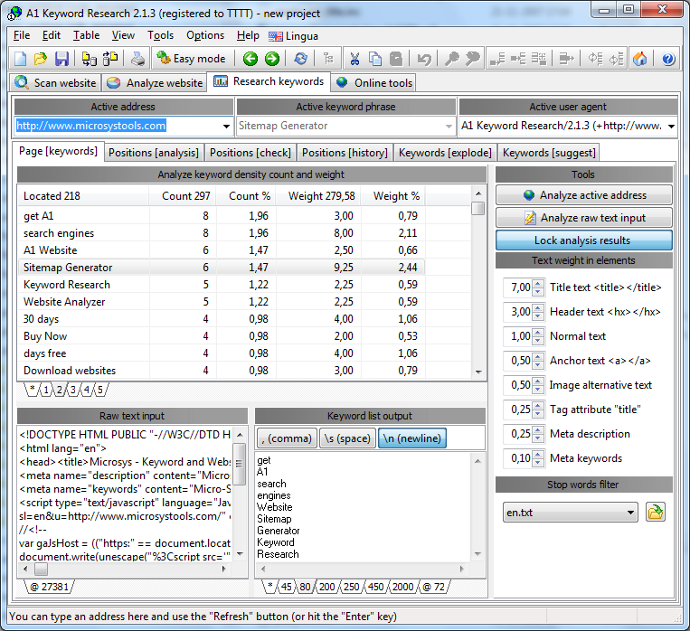Viewport: 690px width, 631px height.
Task: Click the Open project folder icon
Action: coord(41,59)
